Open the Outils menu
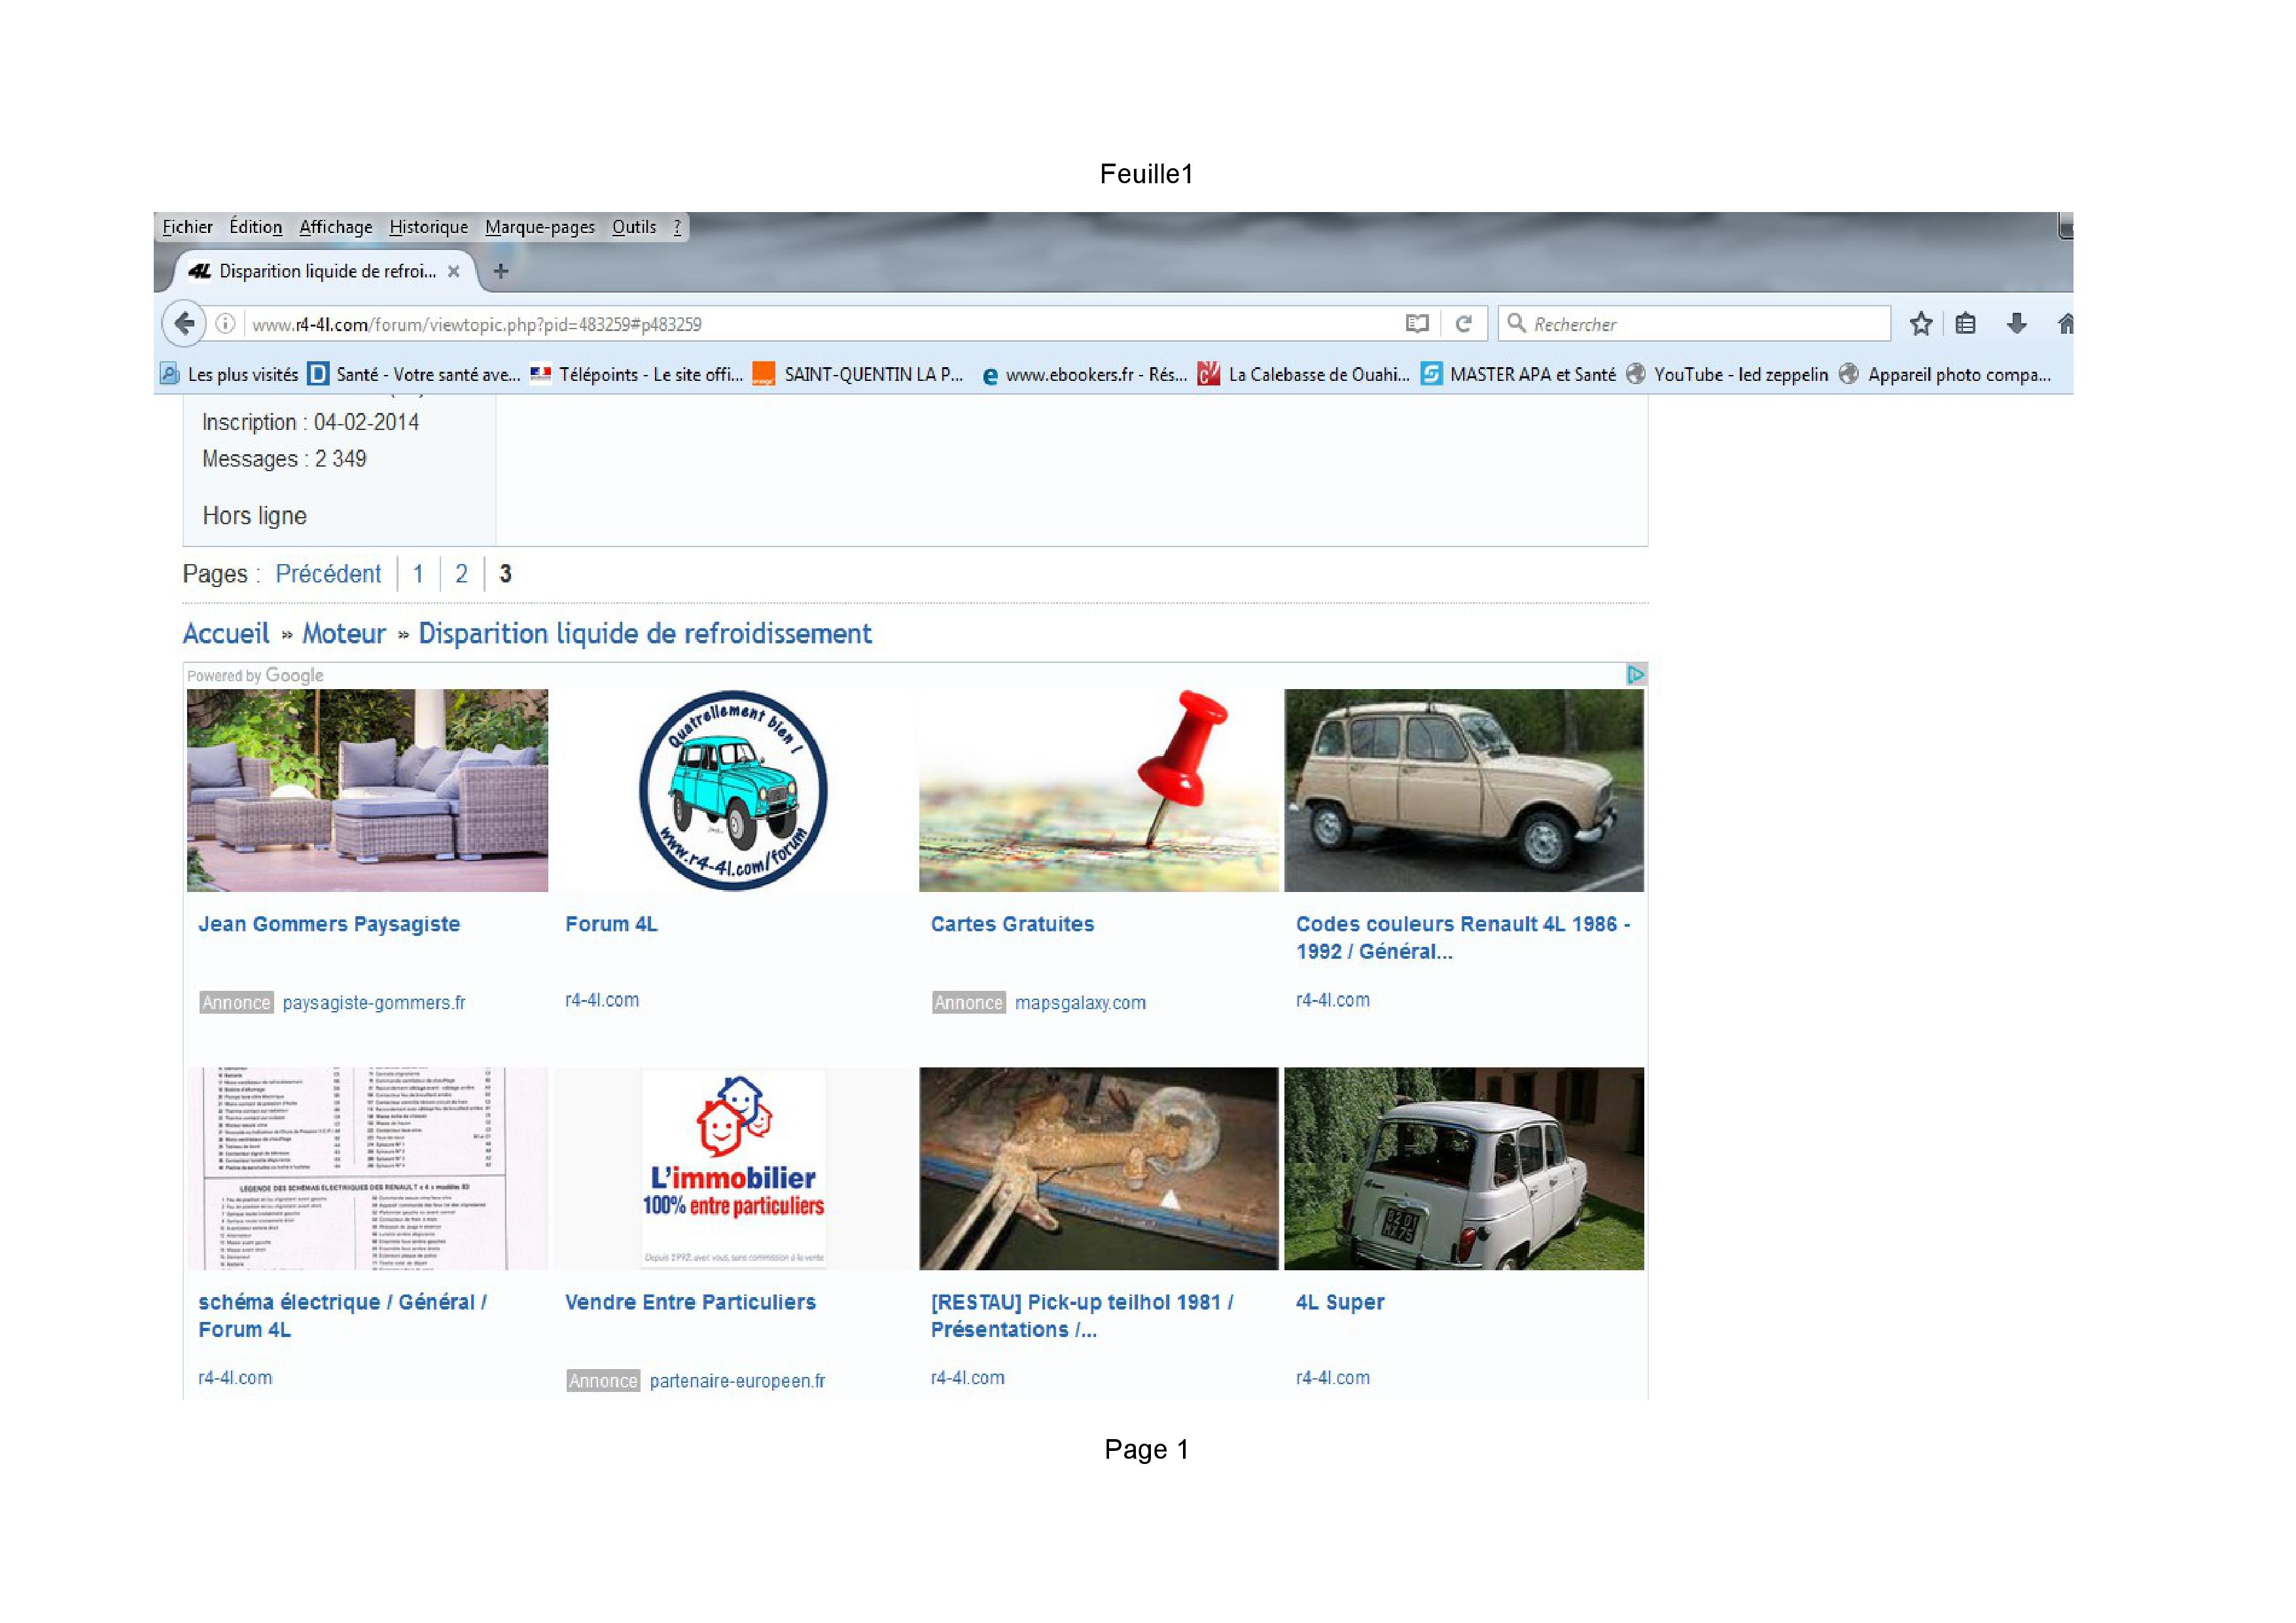 click(x=634, y=227)
